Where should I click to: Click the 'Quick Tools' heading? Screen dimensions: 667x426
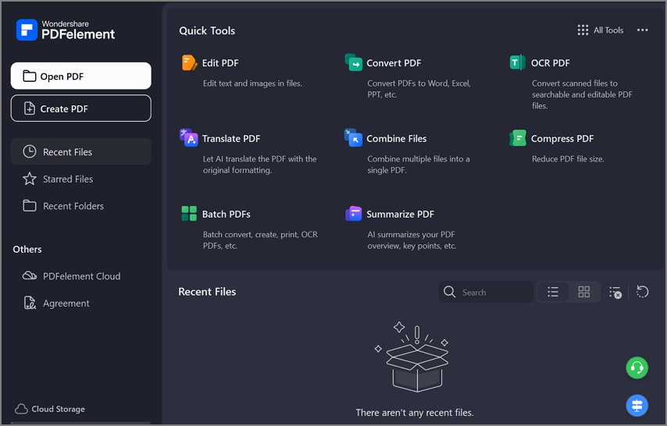(x=207, y=30)
